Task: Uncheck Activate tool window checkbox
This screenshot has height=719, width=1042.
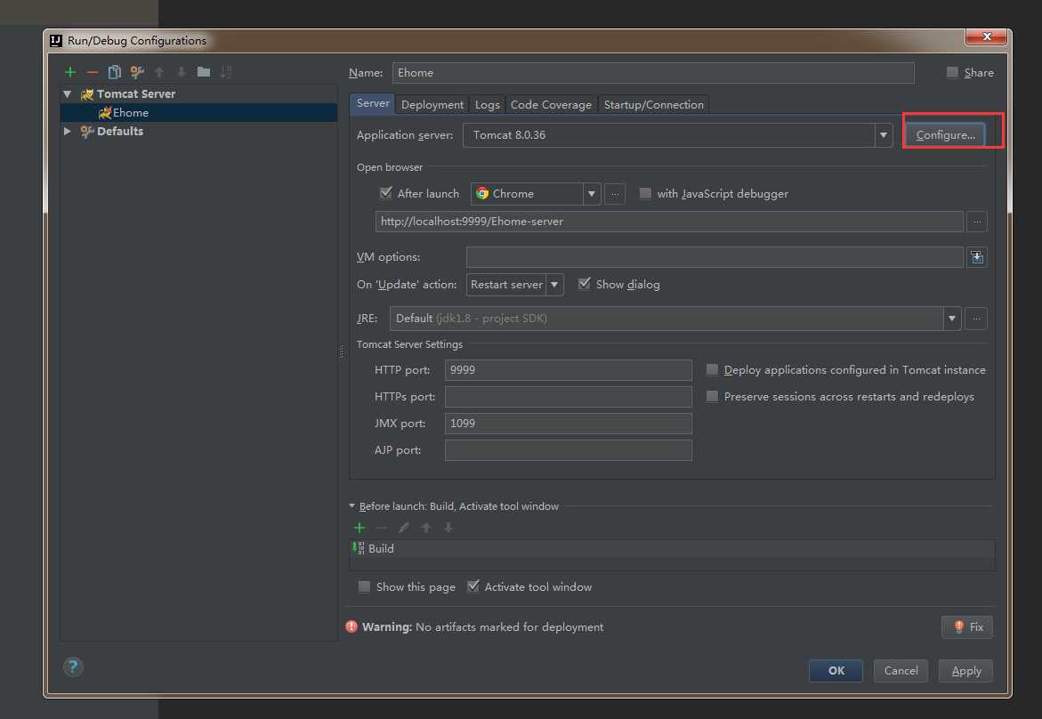Action: 473,586
